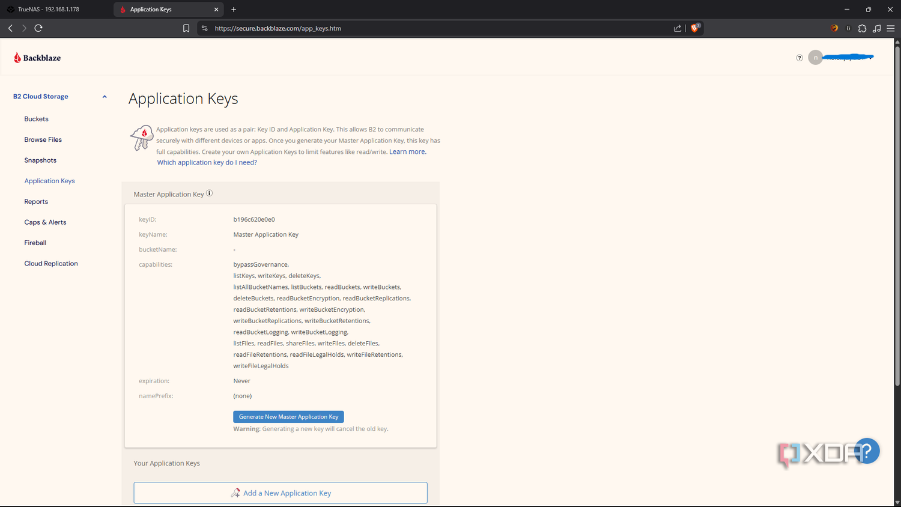Click Master Application Key info icon
Screen dimensions: 901x507
[x=209, y=193]
